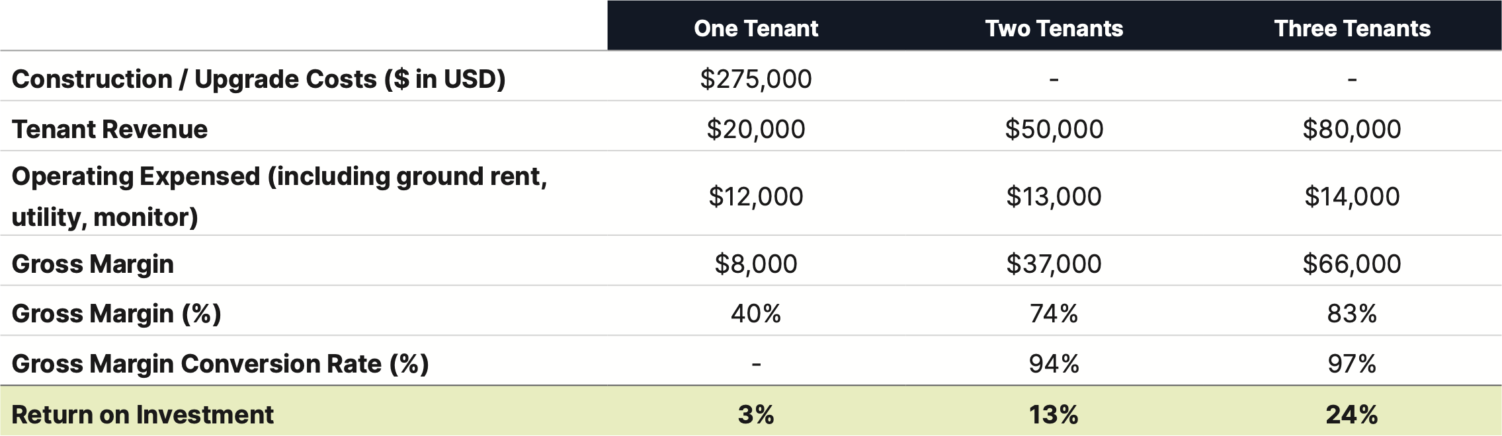Select the $275,000 construction cost cell
Viewport: 1502px width, 436px height.
coord(756,79)
